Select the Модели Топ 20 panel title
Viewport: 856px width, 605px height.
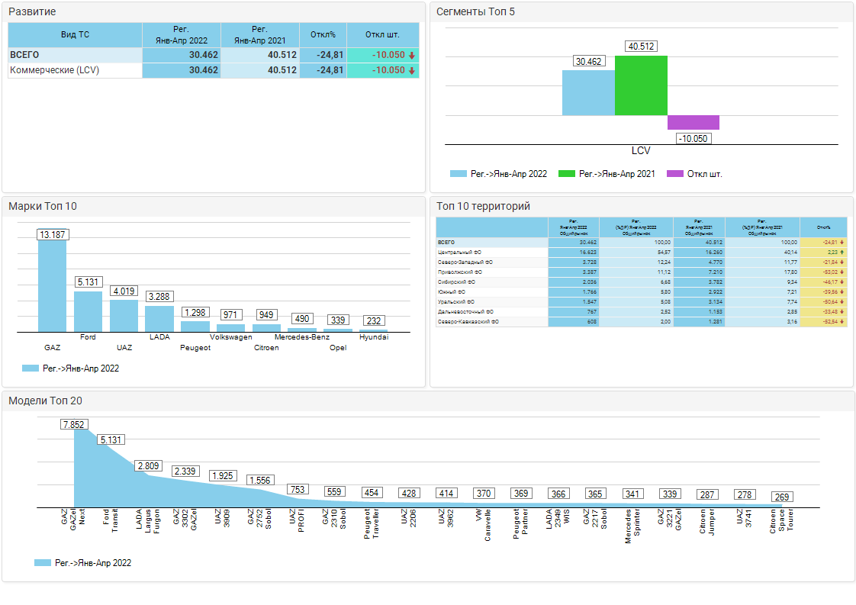(x=45, y=401)
